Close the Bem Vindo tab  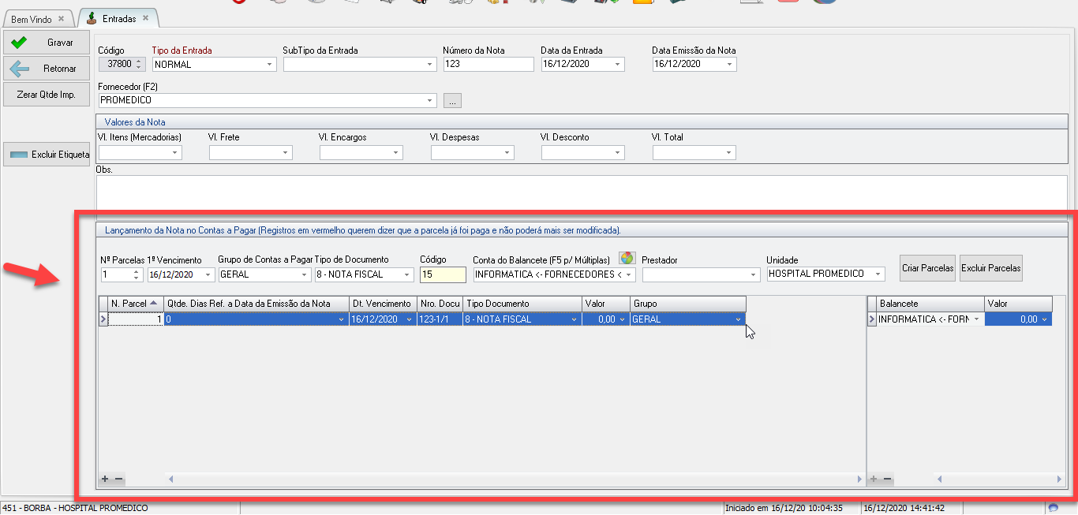(x=62, y=19)
